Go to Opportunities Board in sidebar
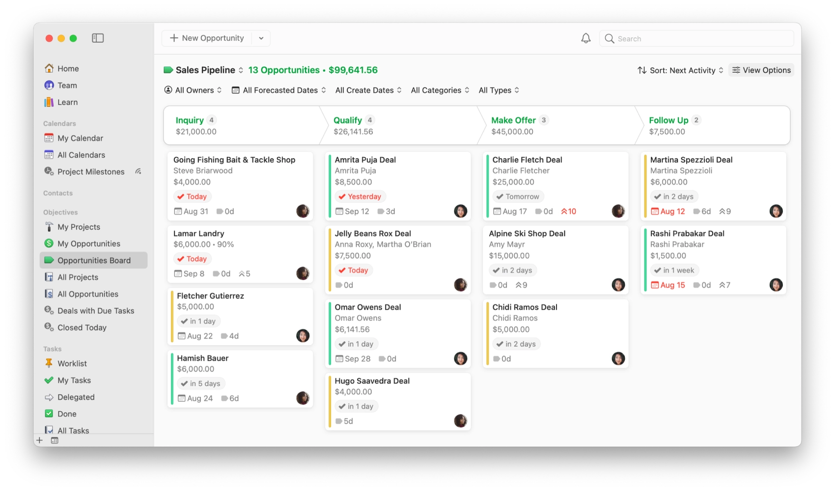The width and height of the screenshot is (835, 491). [93, 260]
